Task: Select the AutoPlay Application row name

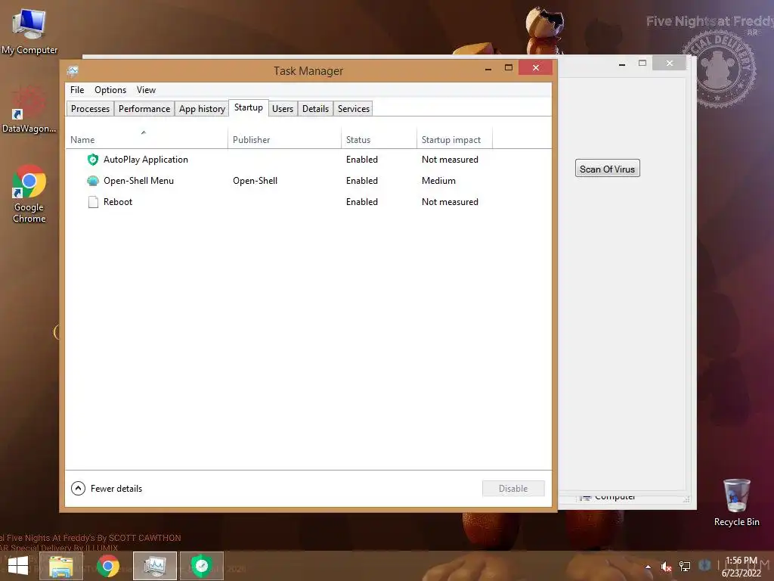Action: click(x=146, y=160)
